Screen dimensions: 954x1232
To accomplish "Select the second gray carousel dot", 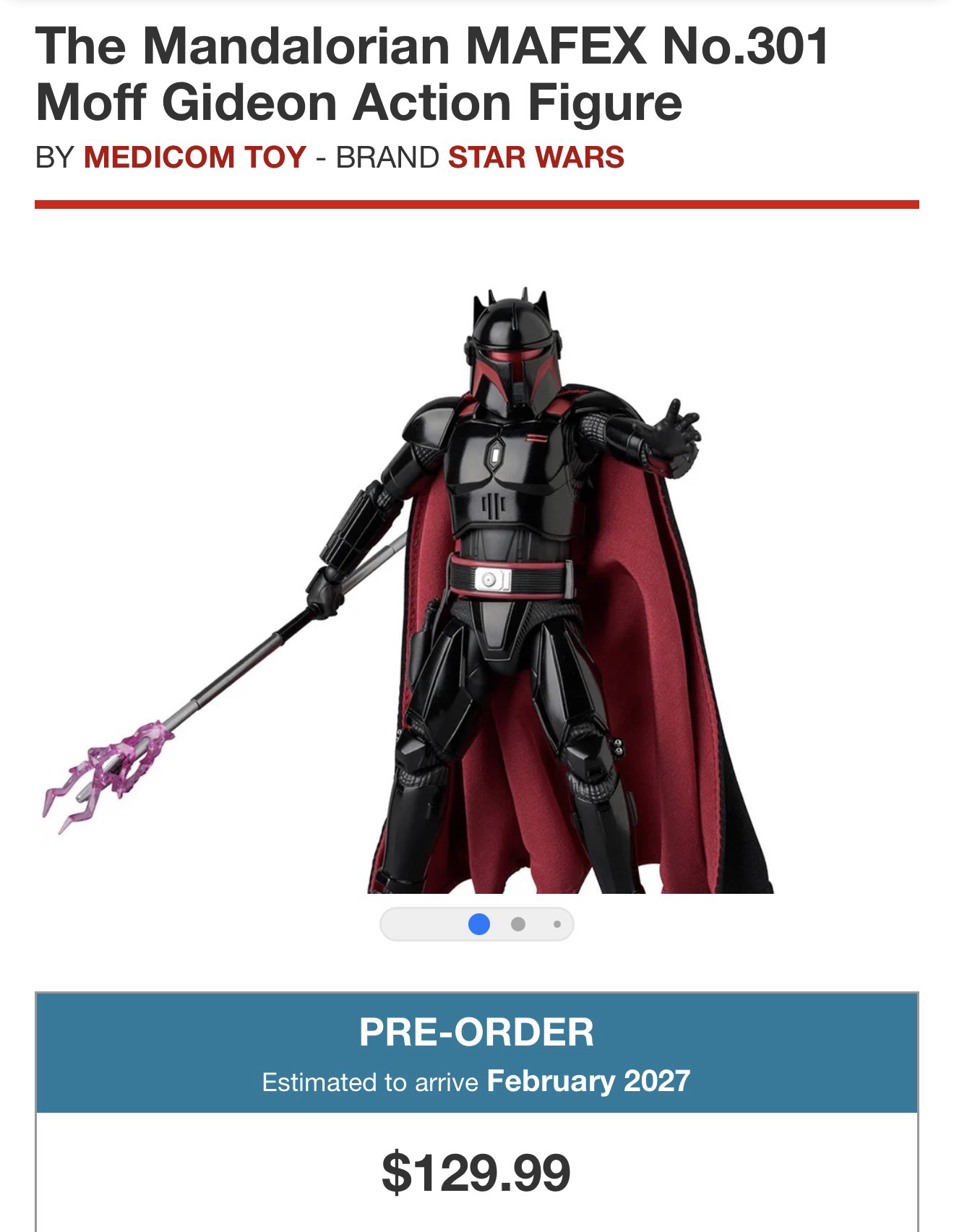I will coord(517,924).
